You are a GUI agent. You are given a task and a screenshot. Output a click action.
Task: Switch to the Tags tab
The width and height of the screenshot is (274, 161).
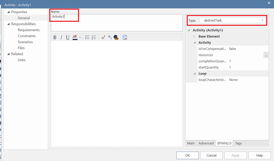(238, 143)
